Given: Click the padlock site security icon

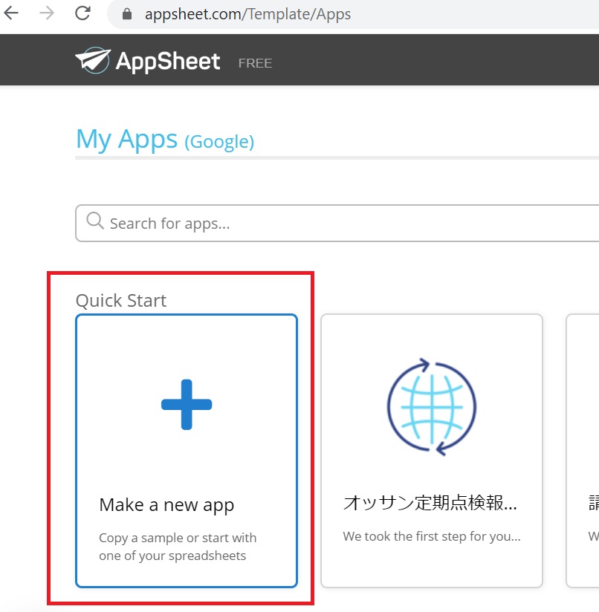Looking at the screenshot, I should (x=127, y=14).
